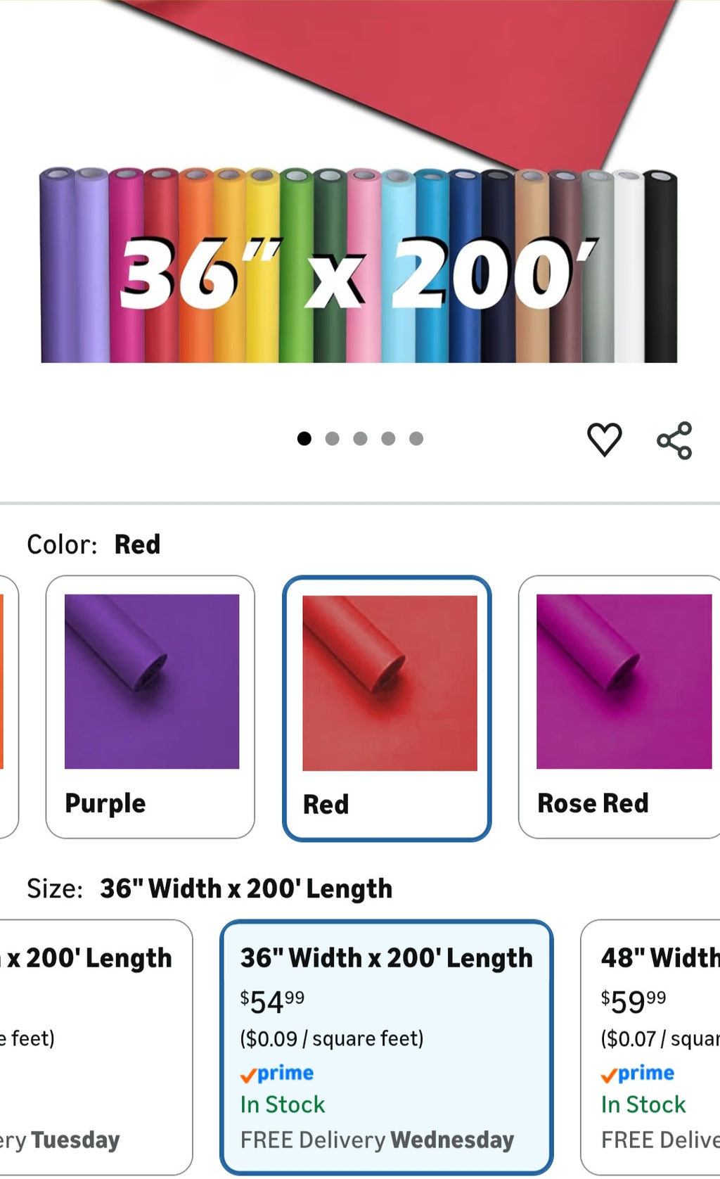This screenshot has width=720, height=1179.
Task: Click the fourth carousel dot
Action: click(x=388, y=438)
